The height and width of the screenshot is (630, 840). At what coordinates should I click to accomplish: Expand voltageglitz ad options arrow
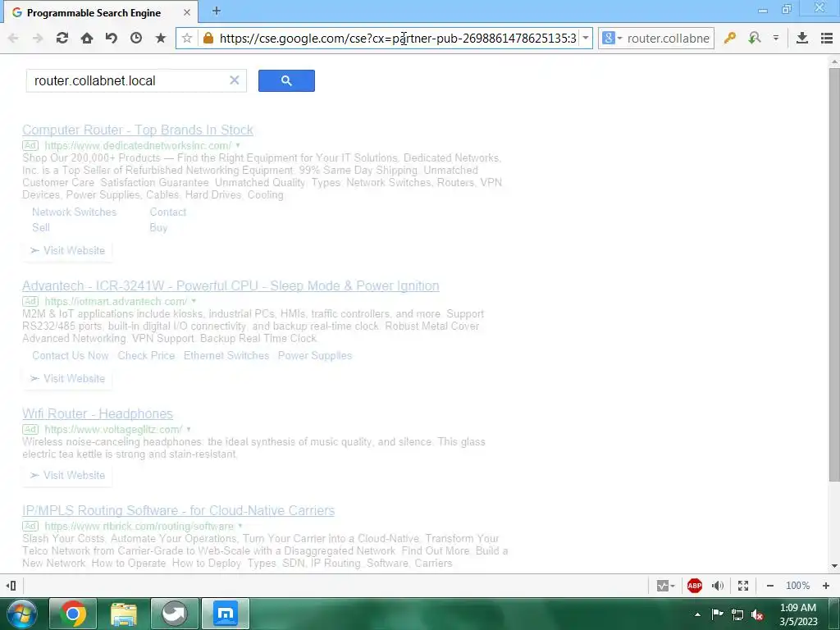189,430
